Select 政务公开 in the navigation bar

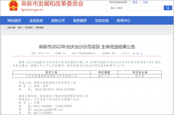tap(58, 21)
